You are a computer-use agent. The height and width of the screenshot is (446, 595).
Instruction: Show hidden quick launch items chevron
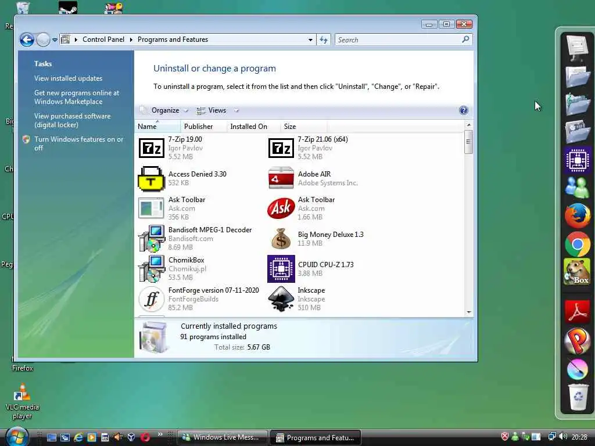[x=160, y=434]
